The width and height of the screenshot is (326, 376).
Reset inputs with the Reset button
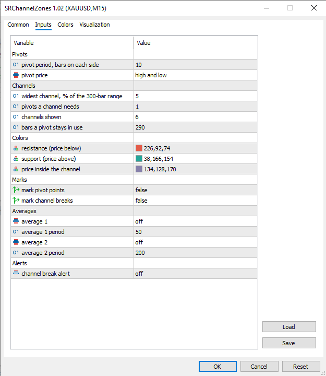[x=301, y=367]
